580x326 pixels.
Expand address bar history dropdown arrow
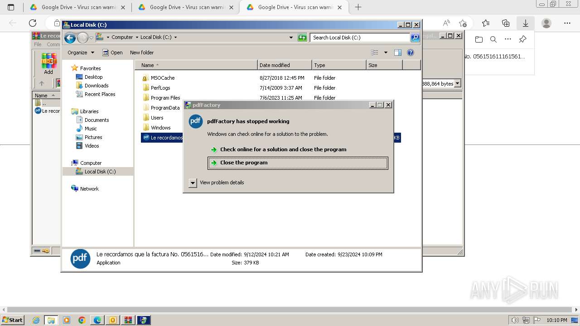(291, 38)
